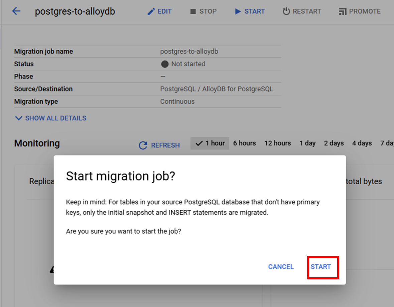Viewport: 394px width, 307px height.
Task: Click the 'Not started' status text
Action: (188, 64)
